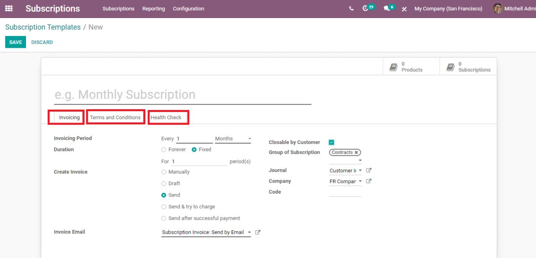
Task: Select the Forever duration radio button
Action: click(x=164, y=150)
